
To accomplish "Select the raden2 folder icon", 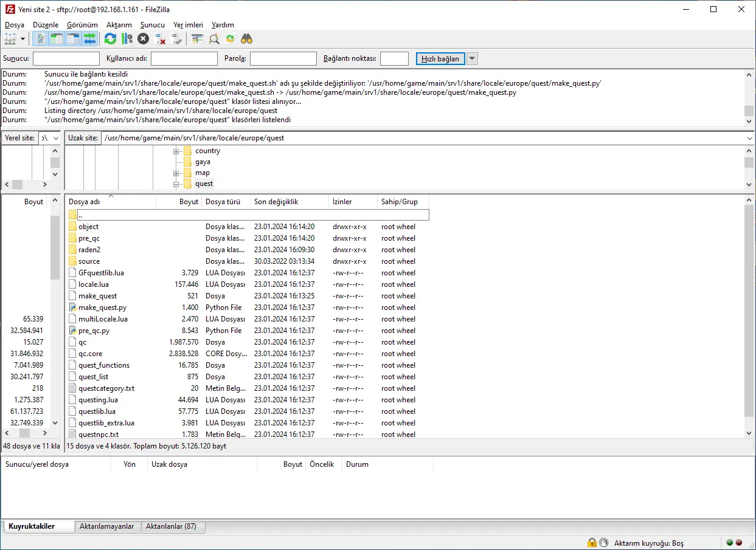I will point(73,250).
